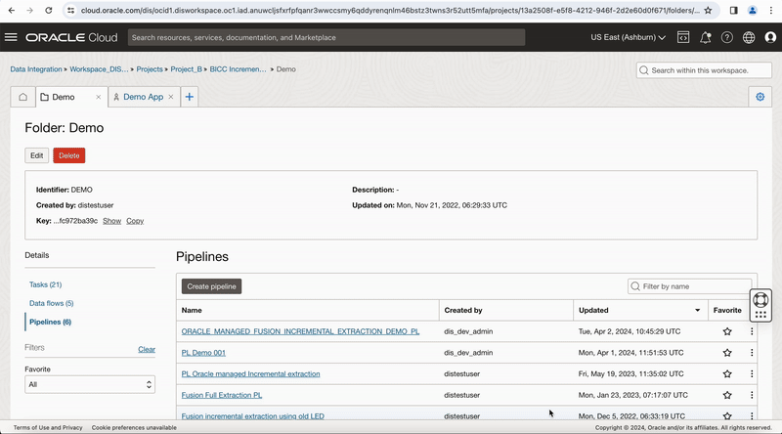Toggle the browser side panel icon
This screenshot has height=434, width=782.
point(734,10)
